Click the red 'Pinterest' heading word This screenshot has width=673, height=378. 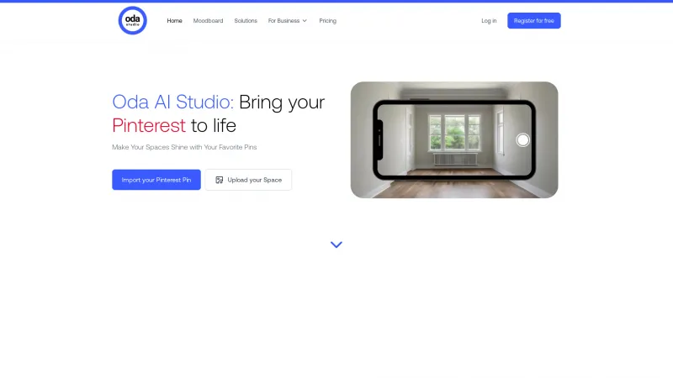pyautogui.click(x=149, y=125)
